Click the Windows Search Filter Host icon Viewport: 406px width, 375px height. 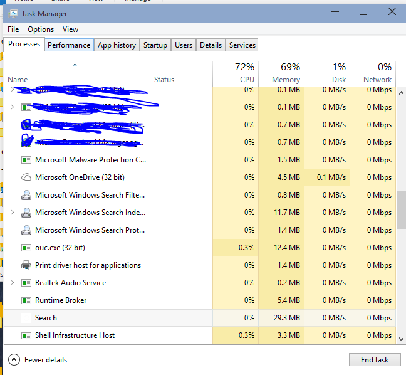tap(26, 195)
